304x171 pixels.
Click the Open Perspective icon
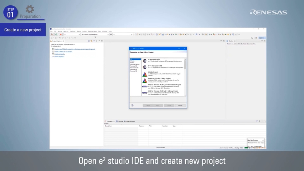pyautogui.click(x=256, y=38)
